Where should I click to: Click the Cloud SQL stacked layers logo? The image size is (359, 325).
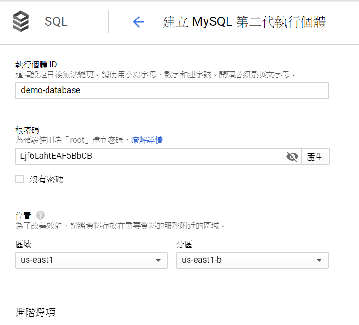click(21, 21)
